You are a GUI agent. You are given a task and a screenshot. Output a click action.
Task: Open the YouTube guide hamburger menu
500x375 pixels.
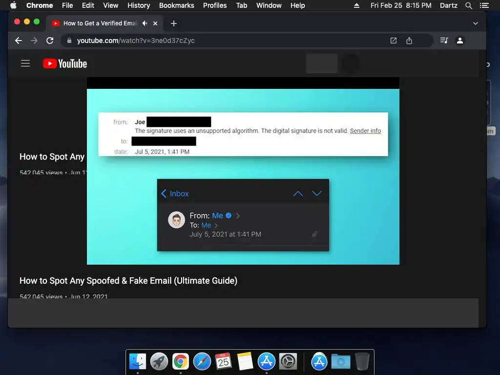coord(25,63)
